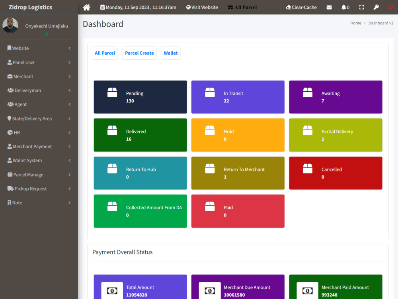The image size is (398, 299).
Task: Log out using the red exit icon
Action: point(391,7)
